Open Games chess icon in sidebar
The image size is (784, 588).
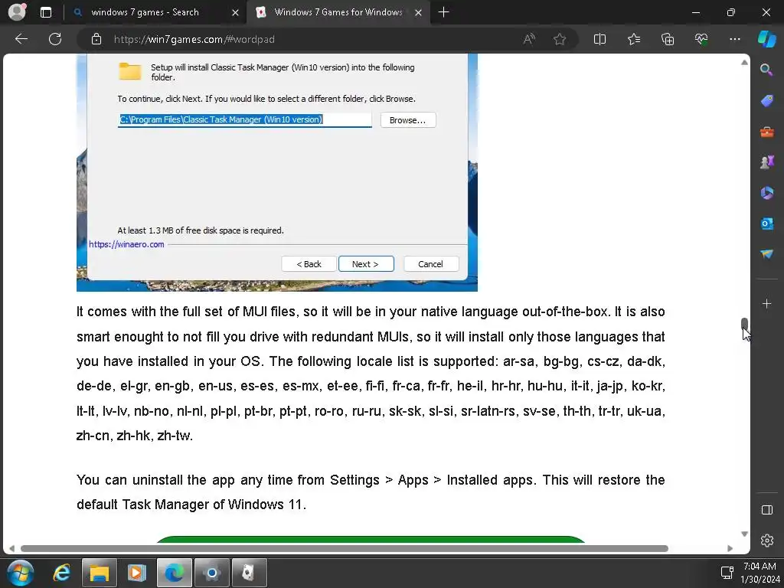pyautogui.click(x=766, y=162)
